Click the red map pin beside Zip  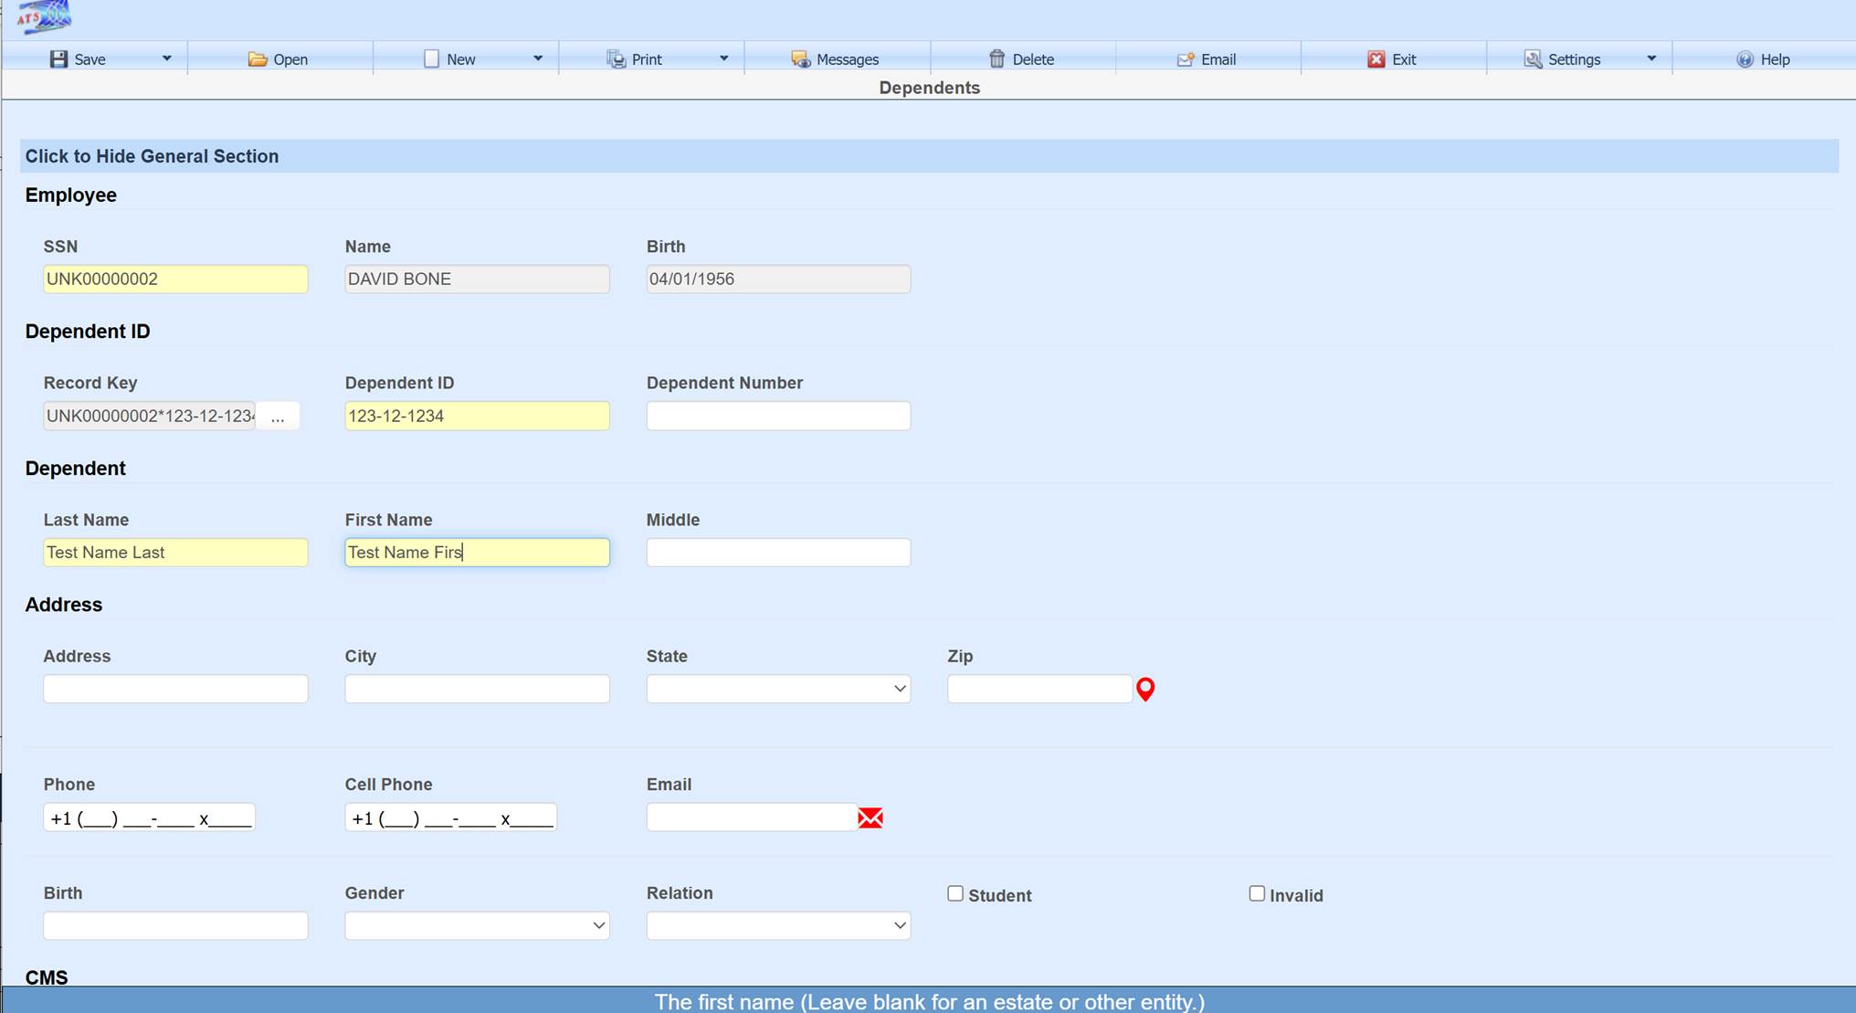tap(1145, 689)
